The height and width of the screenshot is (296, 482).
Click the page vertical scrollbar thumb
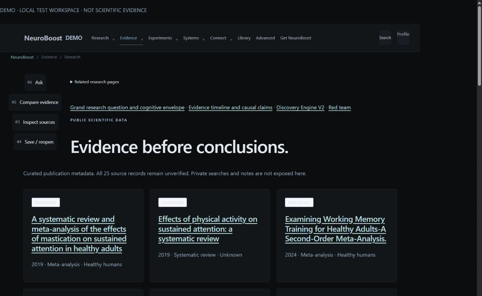(x=479, y=46)
